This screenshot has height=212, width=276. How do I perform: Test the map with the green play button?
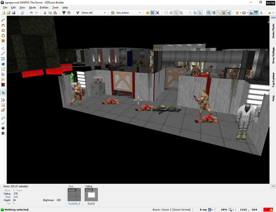(270, 13)
